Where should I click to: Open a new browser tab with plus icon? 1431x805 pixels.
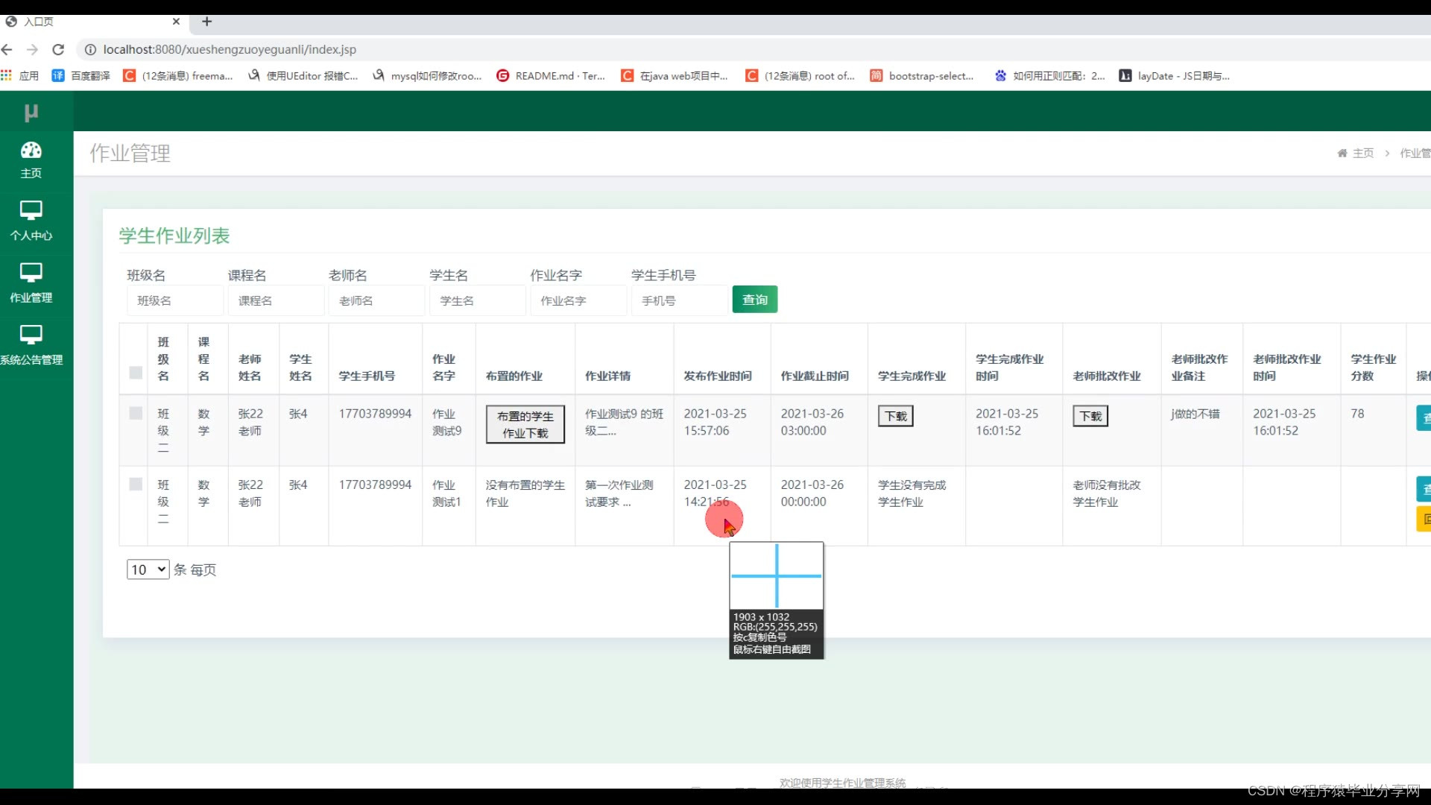[207, 22]
